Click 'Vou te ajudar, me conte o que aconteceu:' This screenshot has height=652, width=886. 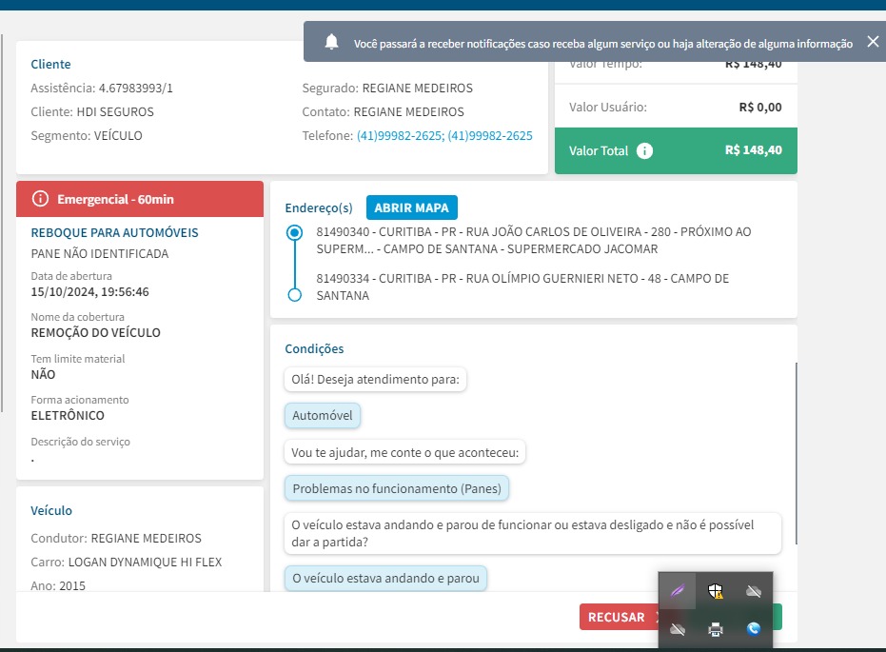404,452
